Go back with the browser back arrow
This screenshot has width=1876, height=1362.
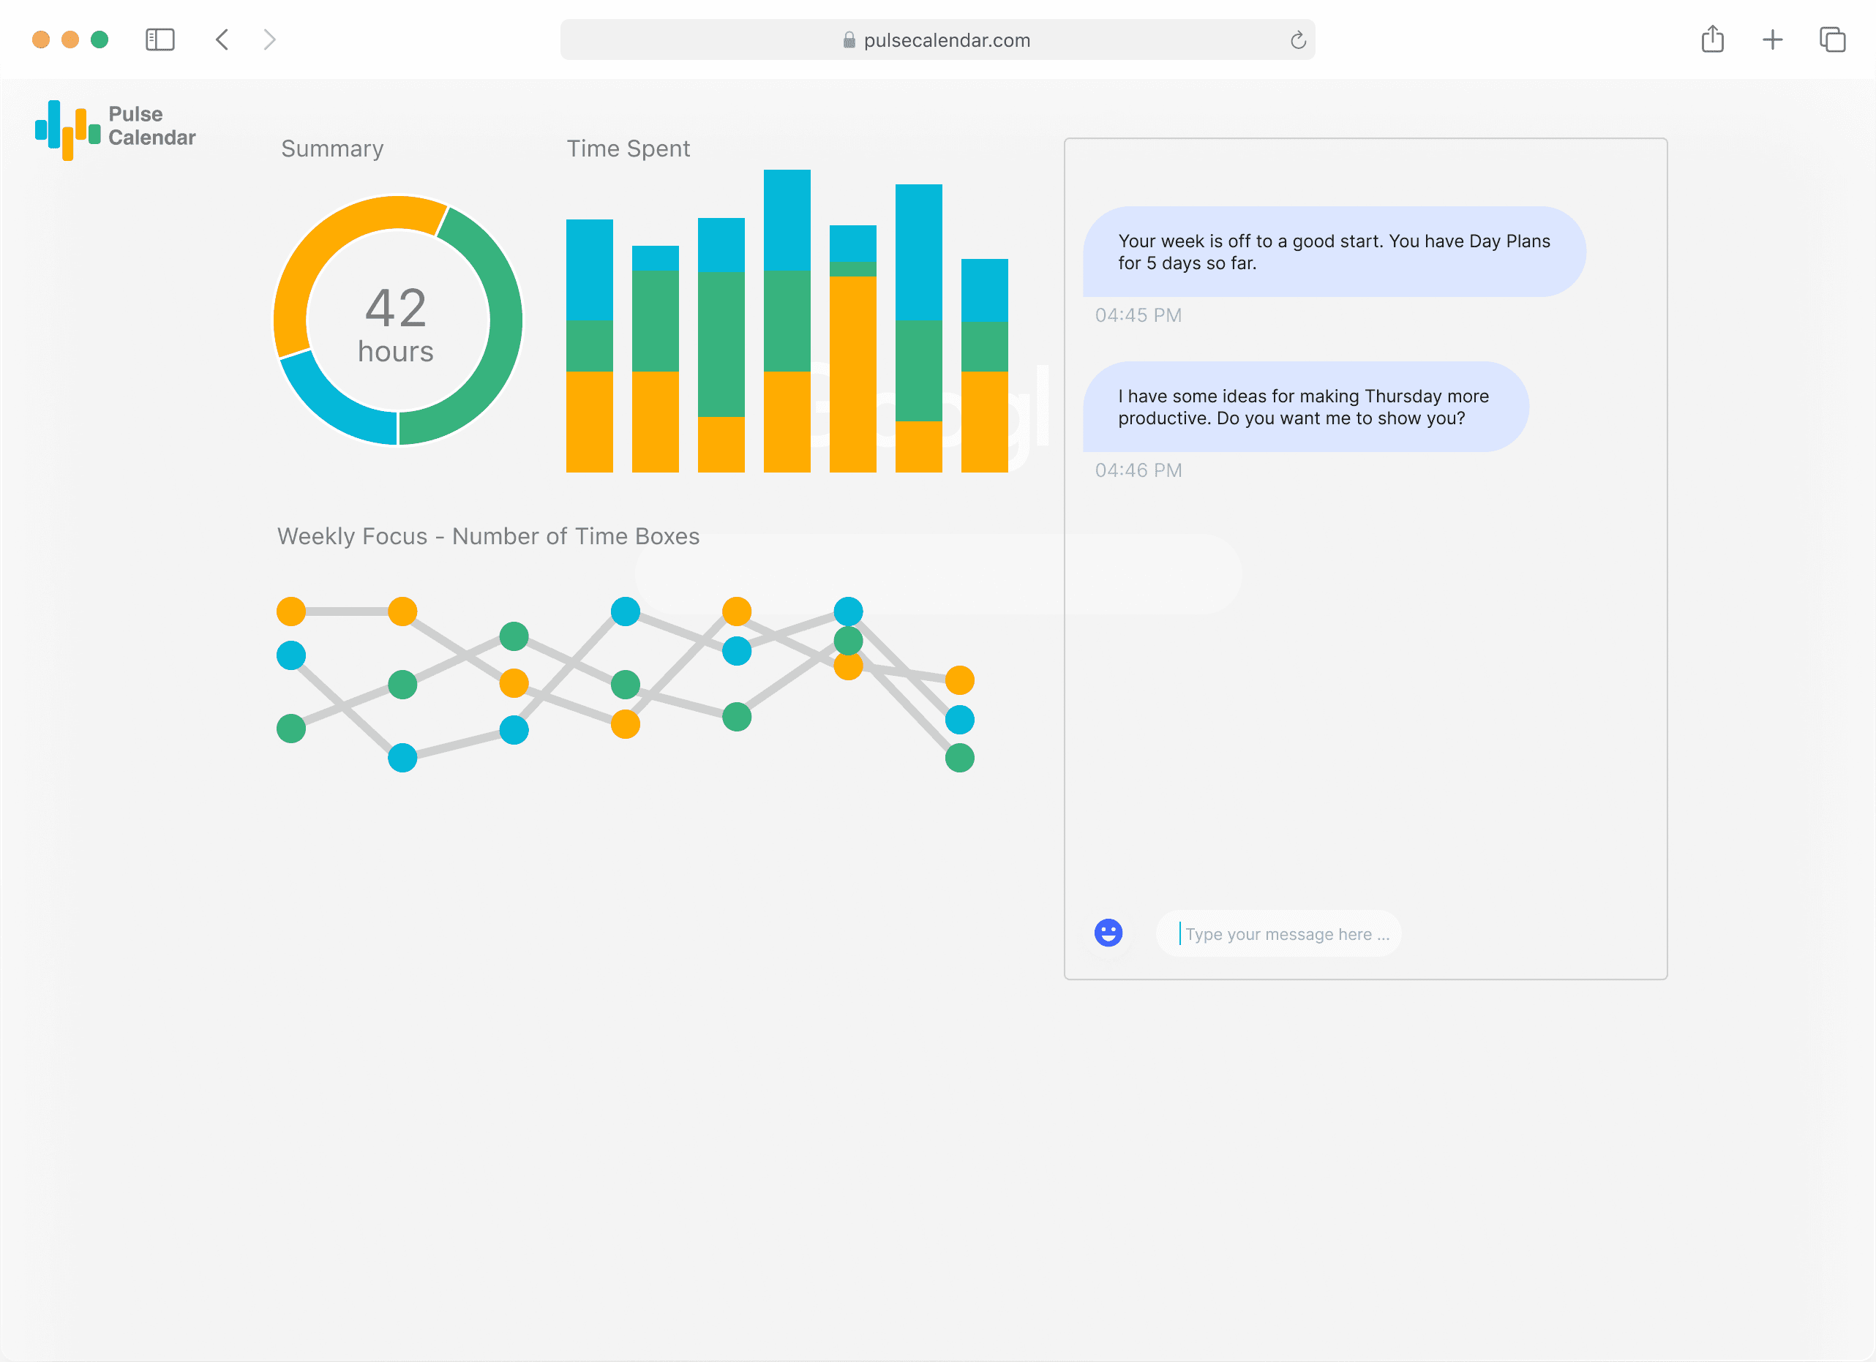pos(222,39)
